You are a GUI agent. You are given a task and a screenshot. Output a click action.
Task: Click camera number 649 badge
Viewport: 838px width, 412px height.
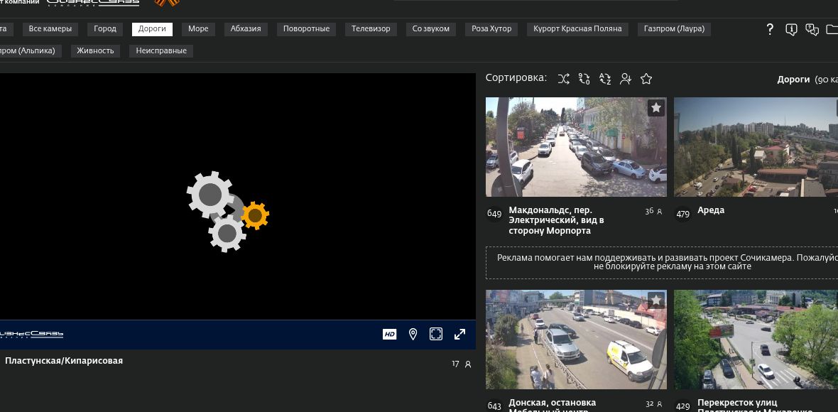pyautogui.click(x=494, y=214)
